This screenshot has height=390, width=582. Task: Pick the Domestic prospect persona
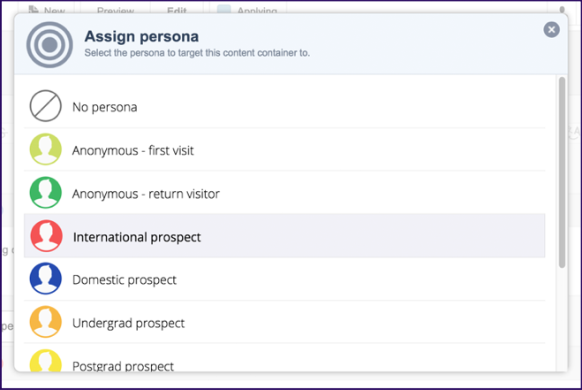pyautogui.click(x=284, y=279)
